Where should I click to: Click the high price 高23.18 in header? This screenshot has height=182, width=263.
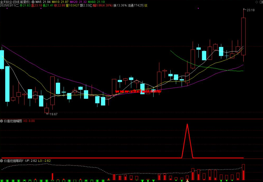tap(36, 6)
